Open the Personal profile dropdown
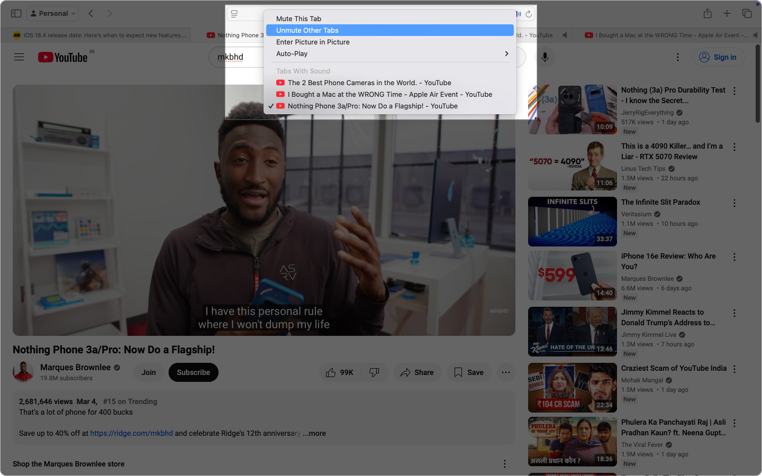 (53, 13)
